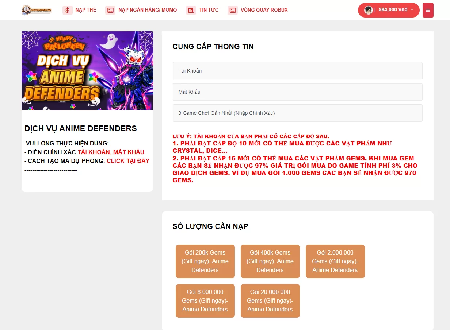Click the CUNG CẤP THÔNG TIN heading
The width and height of the screenshot is (450, 330).
pyautogui.click(x=213, y=47)
